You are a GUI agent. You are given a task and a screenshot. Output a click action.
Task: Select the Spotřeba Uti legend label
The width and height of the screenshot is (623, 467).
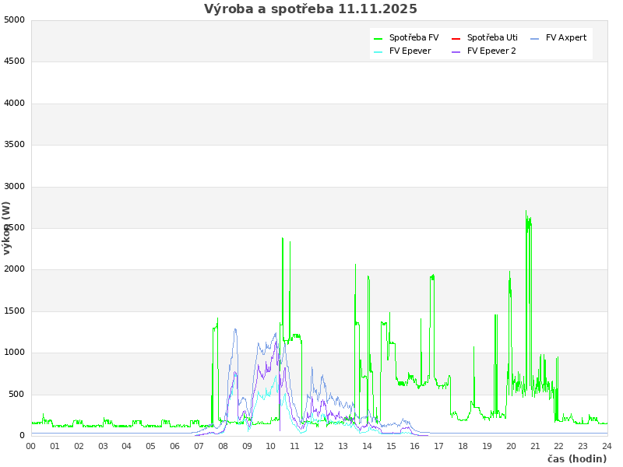[492, 37]
